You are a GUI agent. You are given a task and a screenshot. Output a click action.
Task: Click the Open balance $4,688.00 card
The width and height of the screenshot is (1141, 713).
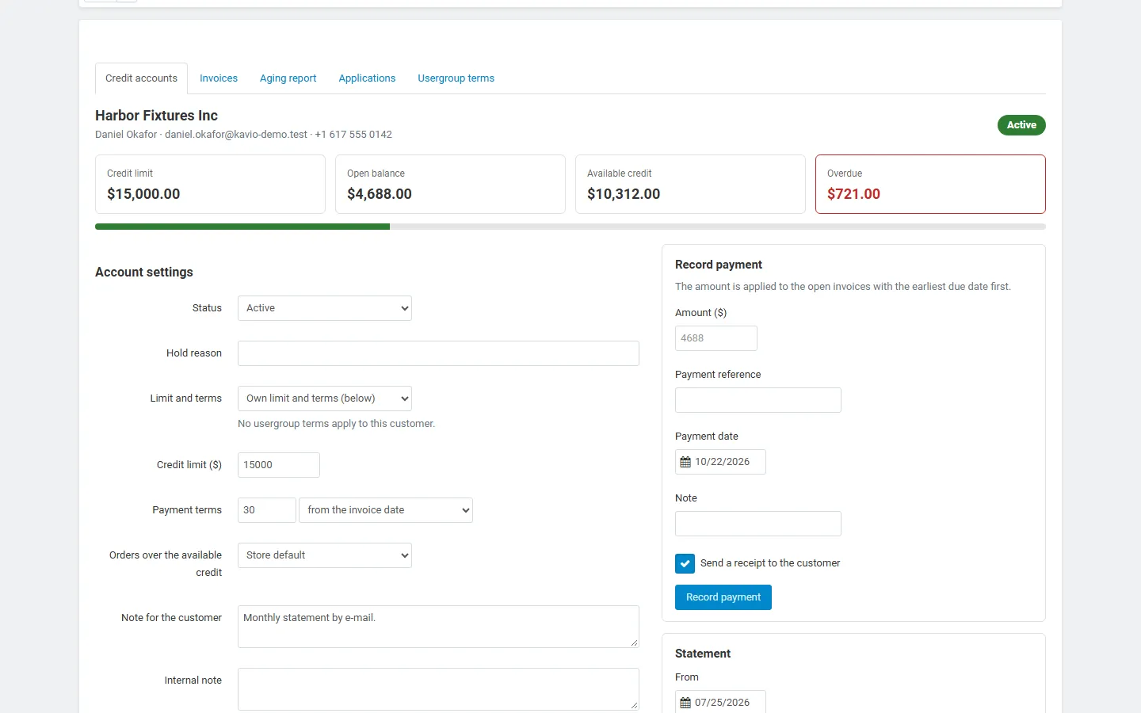pyautogui.click(x=450, y=184)
